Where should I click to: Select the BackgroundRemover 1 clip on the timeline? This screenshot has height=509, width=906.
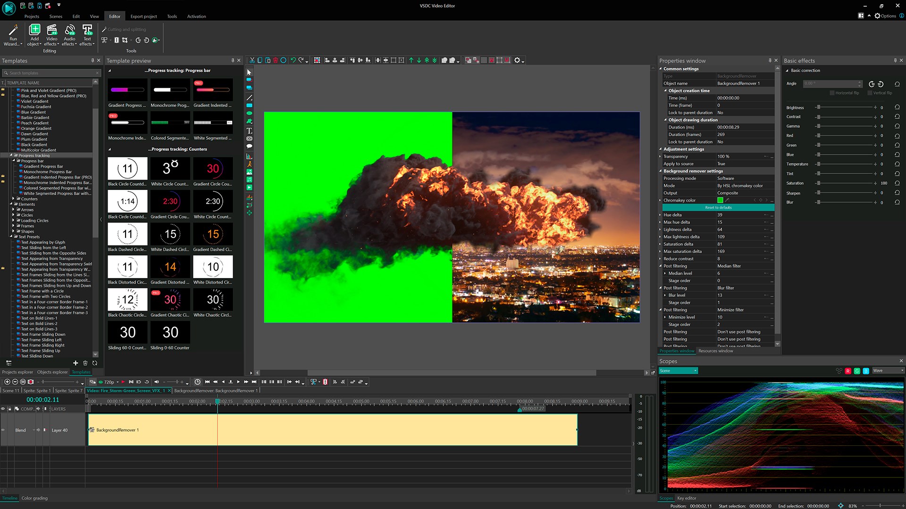tap(330, 430)
